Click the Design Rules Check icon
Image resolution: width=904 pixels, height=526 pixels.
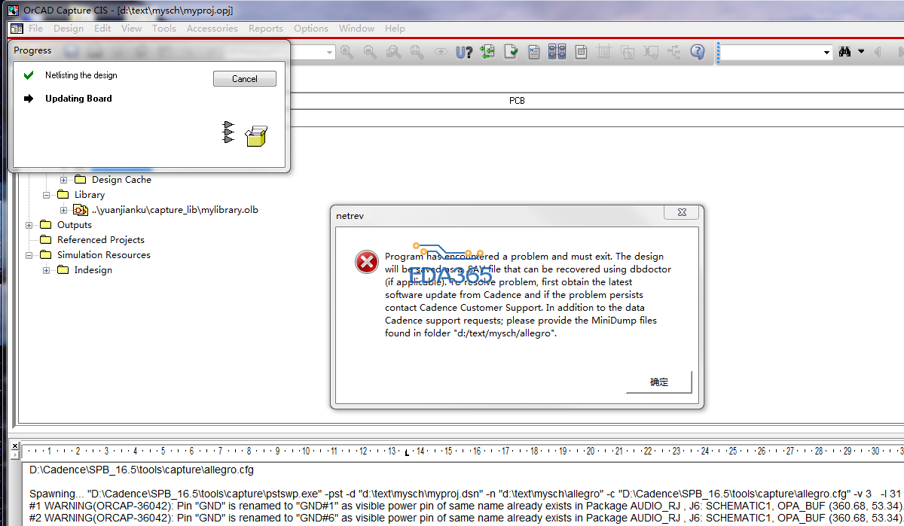tap(511, 52)
